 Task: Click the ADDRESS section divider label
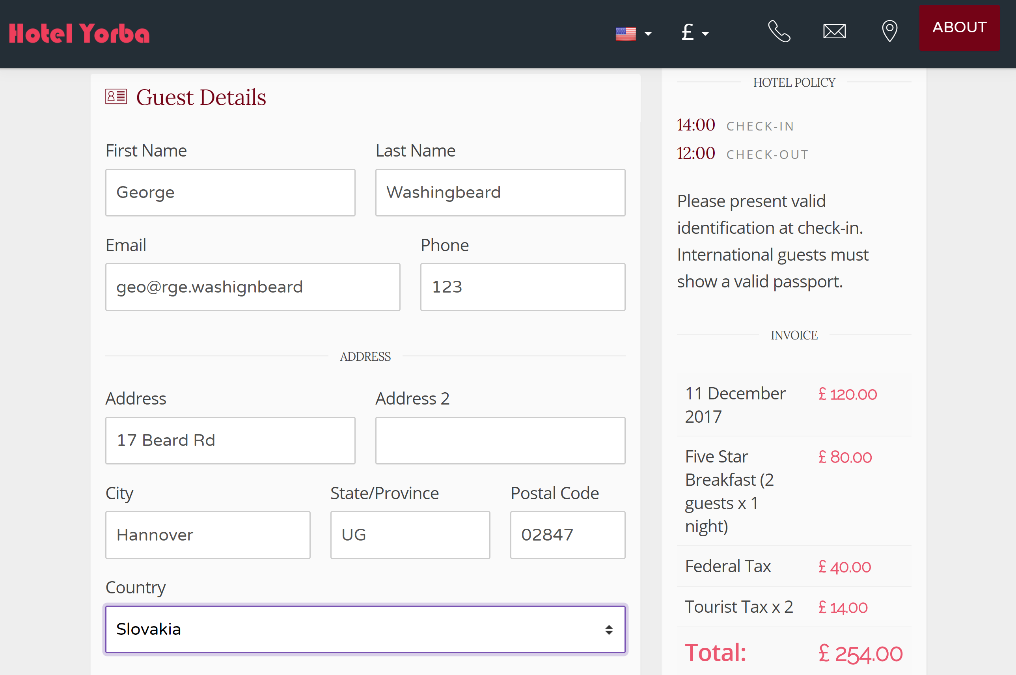[x=365, y=356]
